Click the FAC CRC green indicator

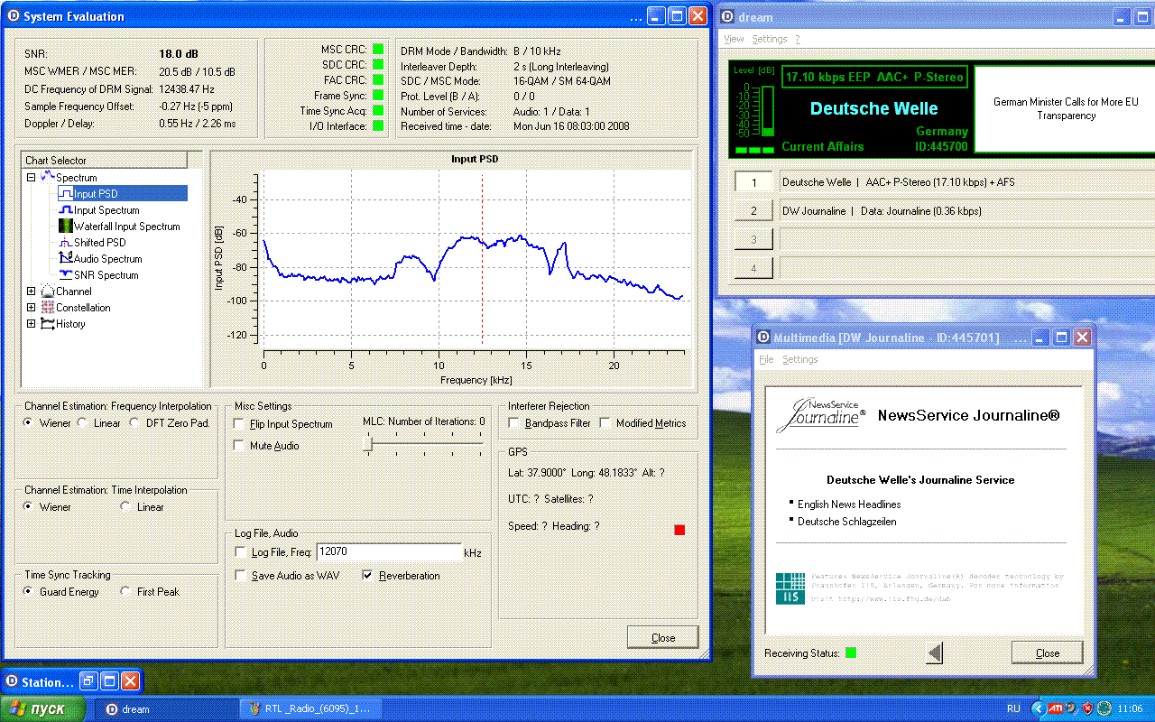[378, 80]
